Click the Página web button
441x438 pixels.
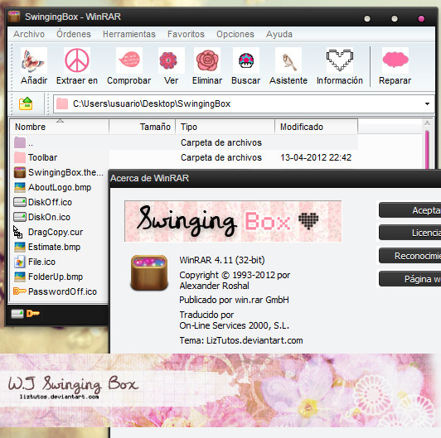[x=410, y=279]
